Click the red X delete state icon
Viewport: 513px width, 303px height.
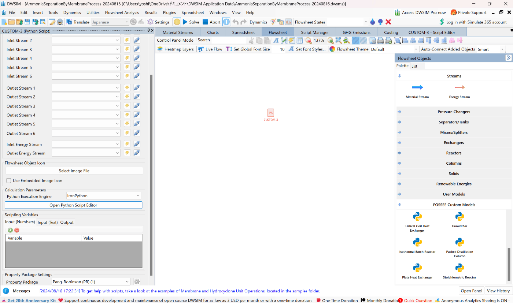(388, 22)
